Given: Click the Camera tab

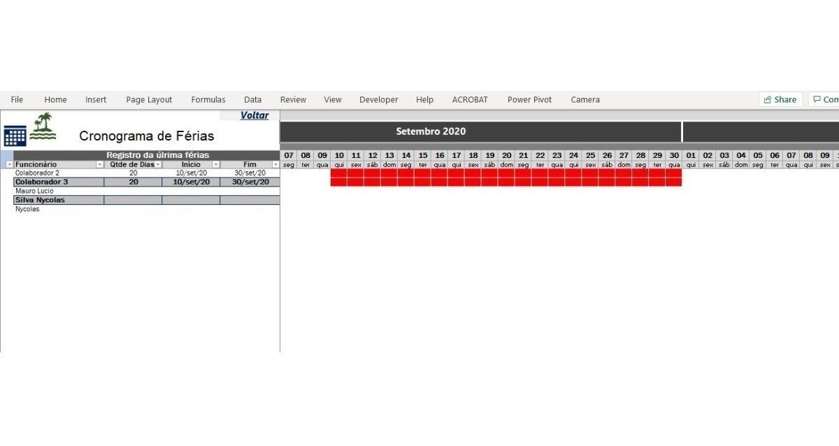Looking at the screenshot, I should (585, 99).
